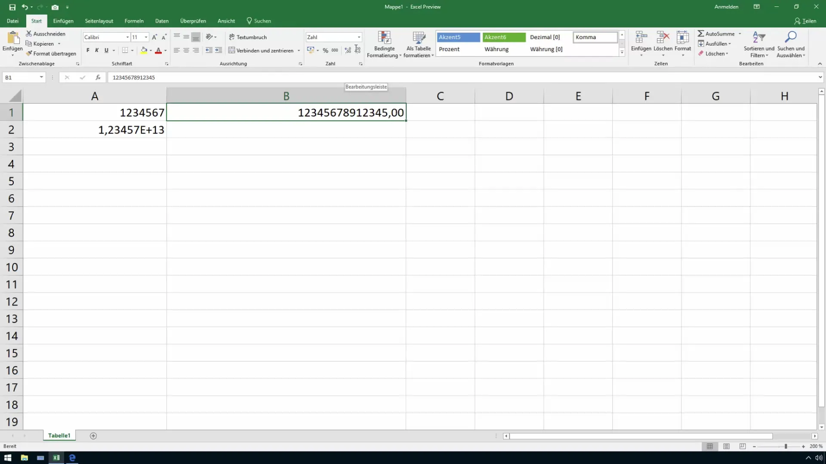Apply Komma cell style
826x464 pixels.
[x=595, y=37]
